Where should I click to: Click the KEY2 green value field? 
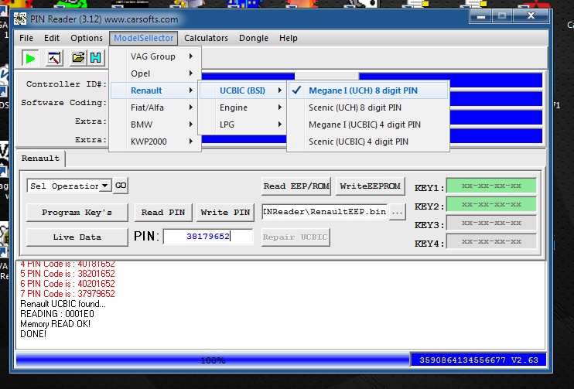pos(491,205)
